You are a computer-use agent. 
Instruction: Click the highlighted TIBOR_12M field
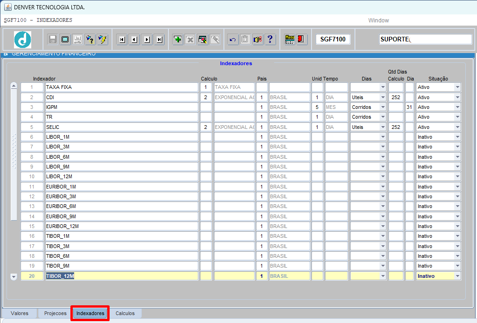coord(122,276)
